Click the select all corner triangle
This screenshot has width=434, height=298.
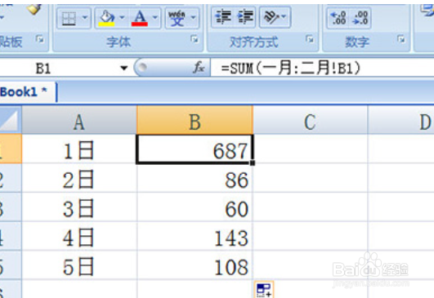[11, 120]
